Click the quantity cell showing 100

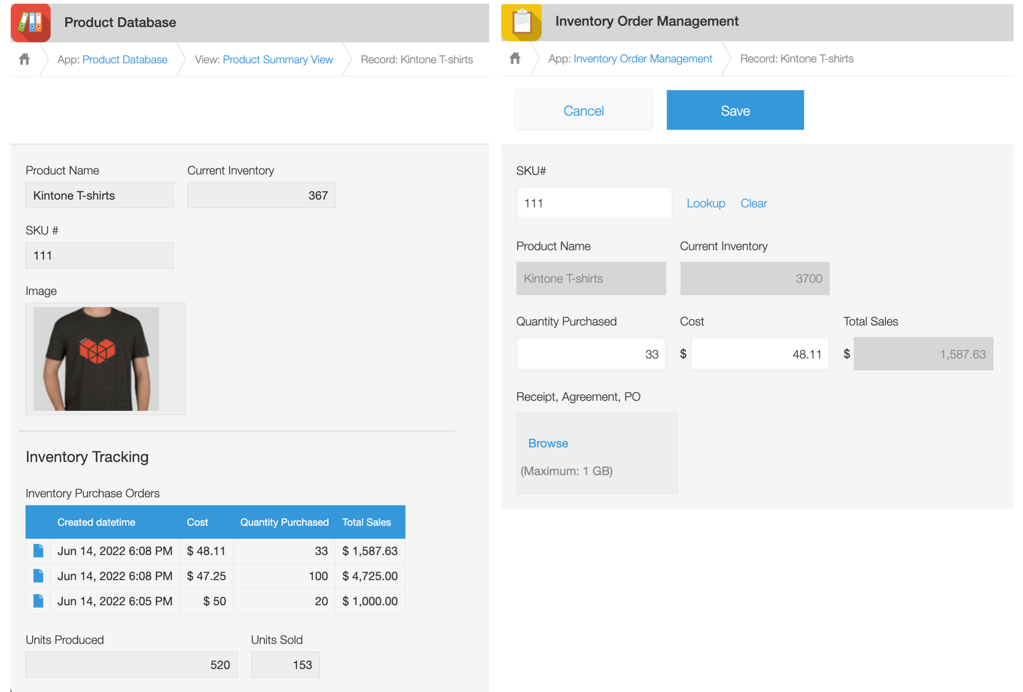(x=284, y=576)
